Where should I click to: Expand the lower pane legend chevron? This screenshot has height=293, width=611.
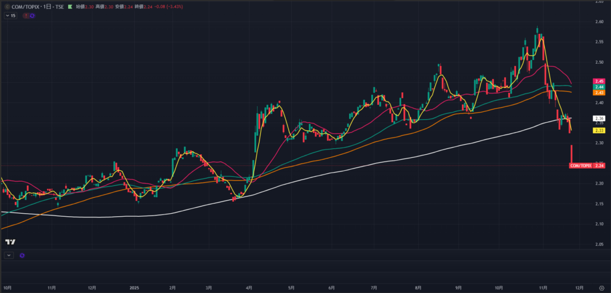tap(8, 255)
